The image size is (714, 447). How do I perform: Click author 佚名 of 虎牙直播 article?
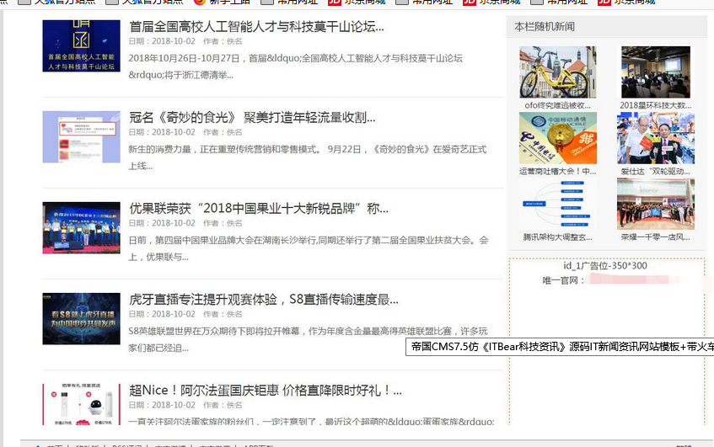click(x=223, y=314)
